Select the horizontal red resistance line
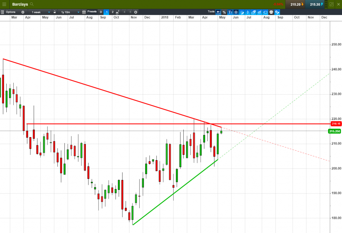 pos(178,124)
